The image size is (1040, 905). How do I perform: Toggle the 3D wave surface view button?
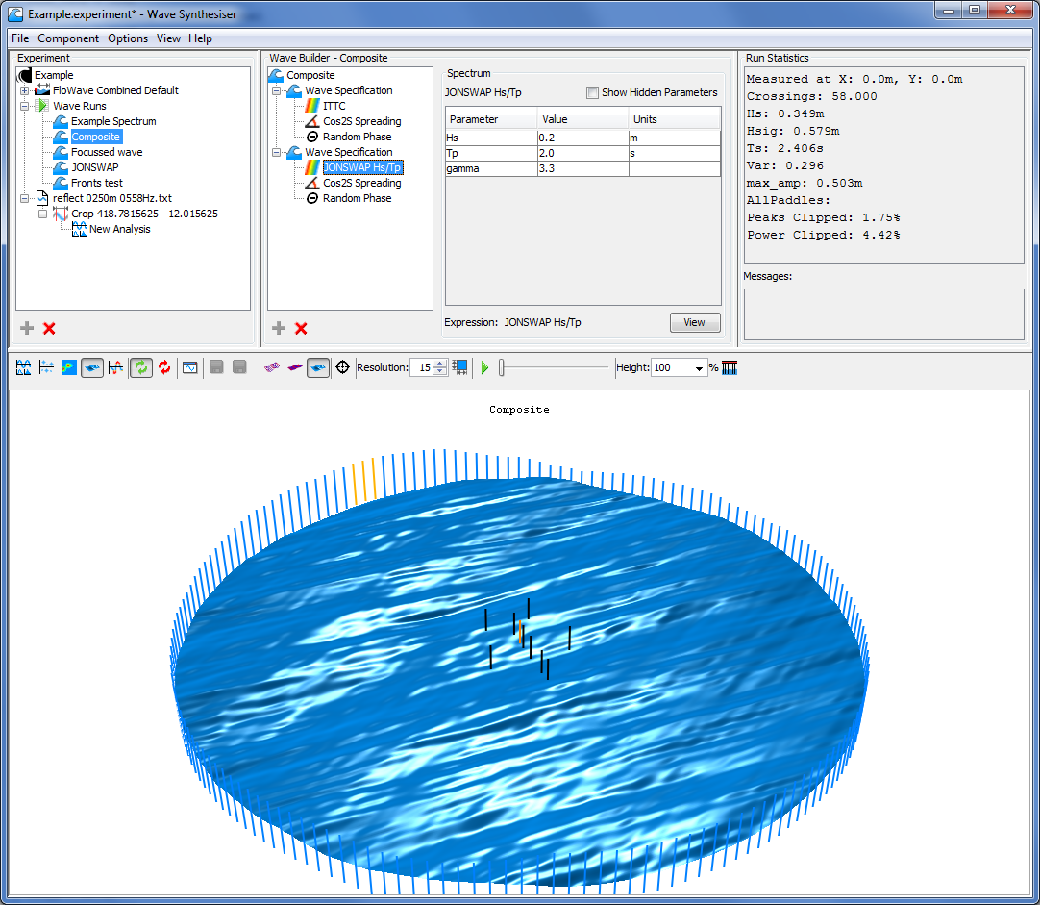click(x=92, y=367)
